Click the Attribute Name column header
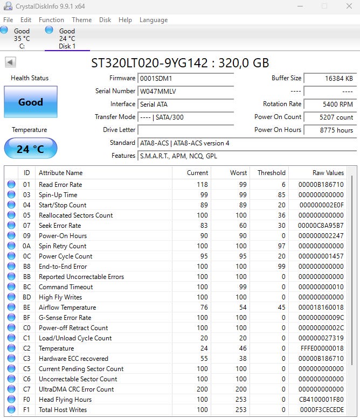The image size is (360, 419). coord(103,173)
